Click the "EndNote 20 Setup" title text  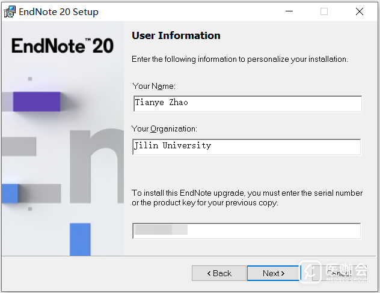pos(59,11)
